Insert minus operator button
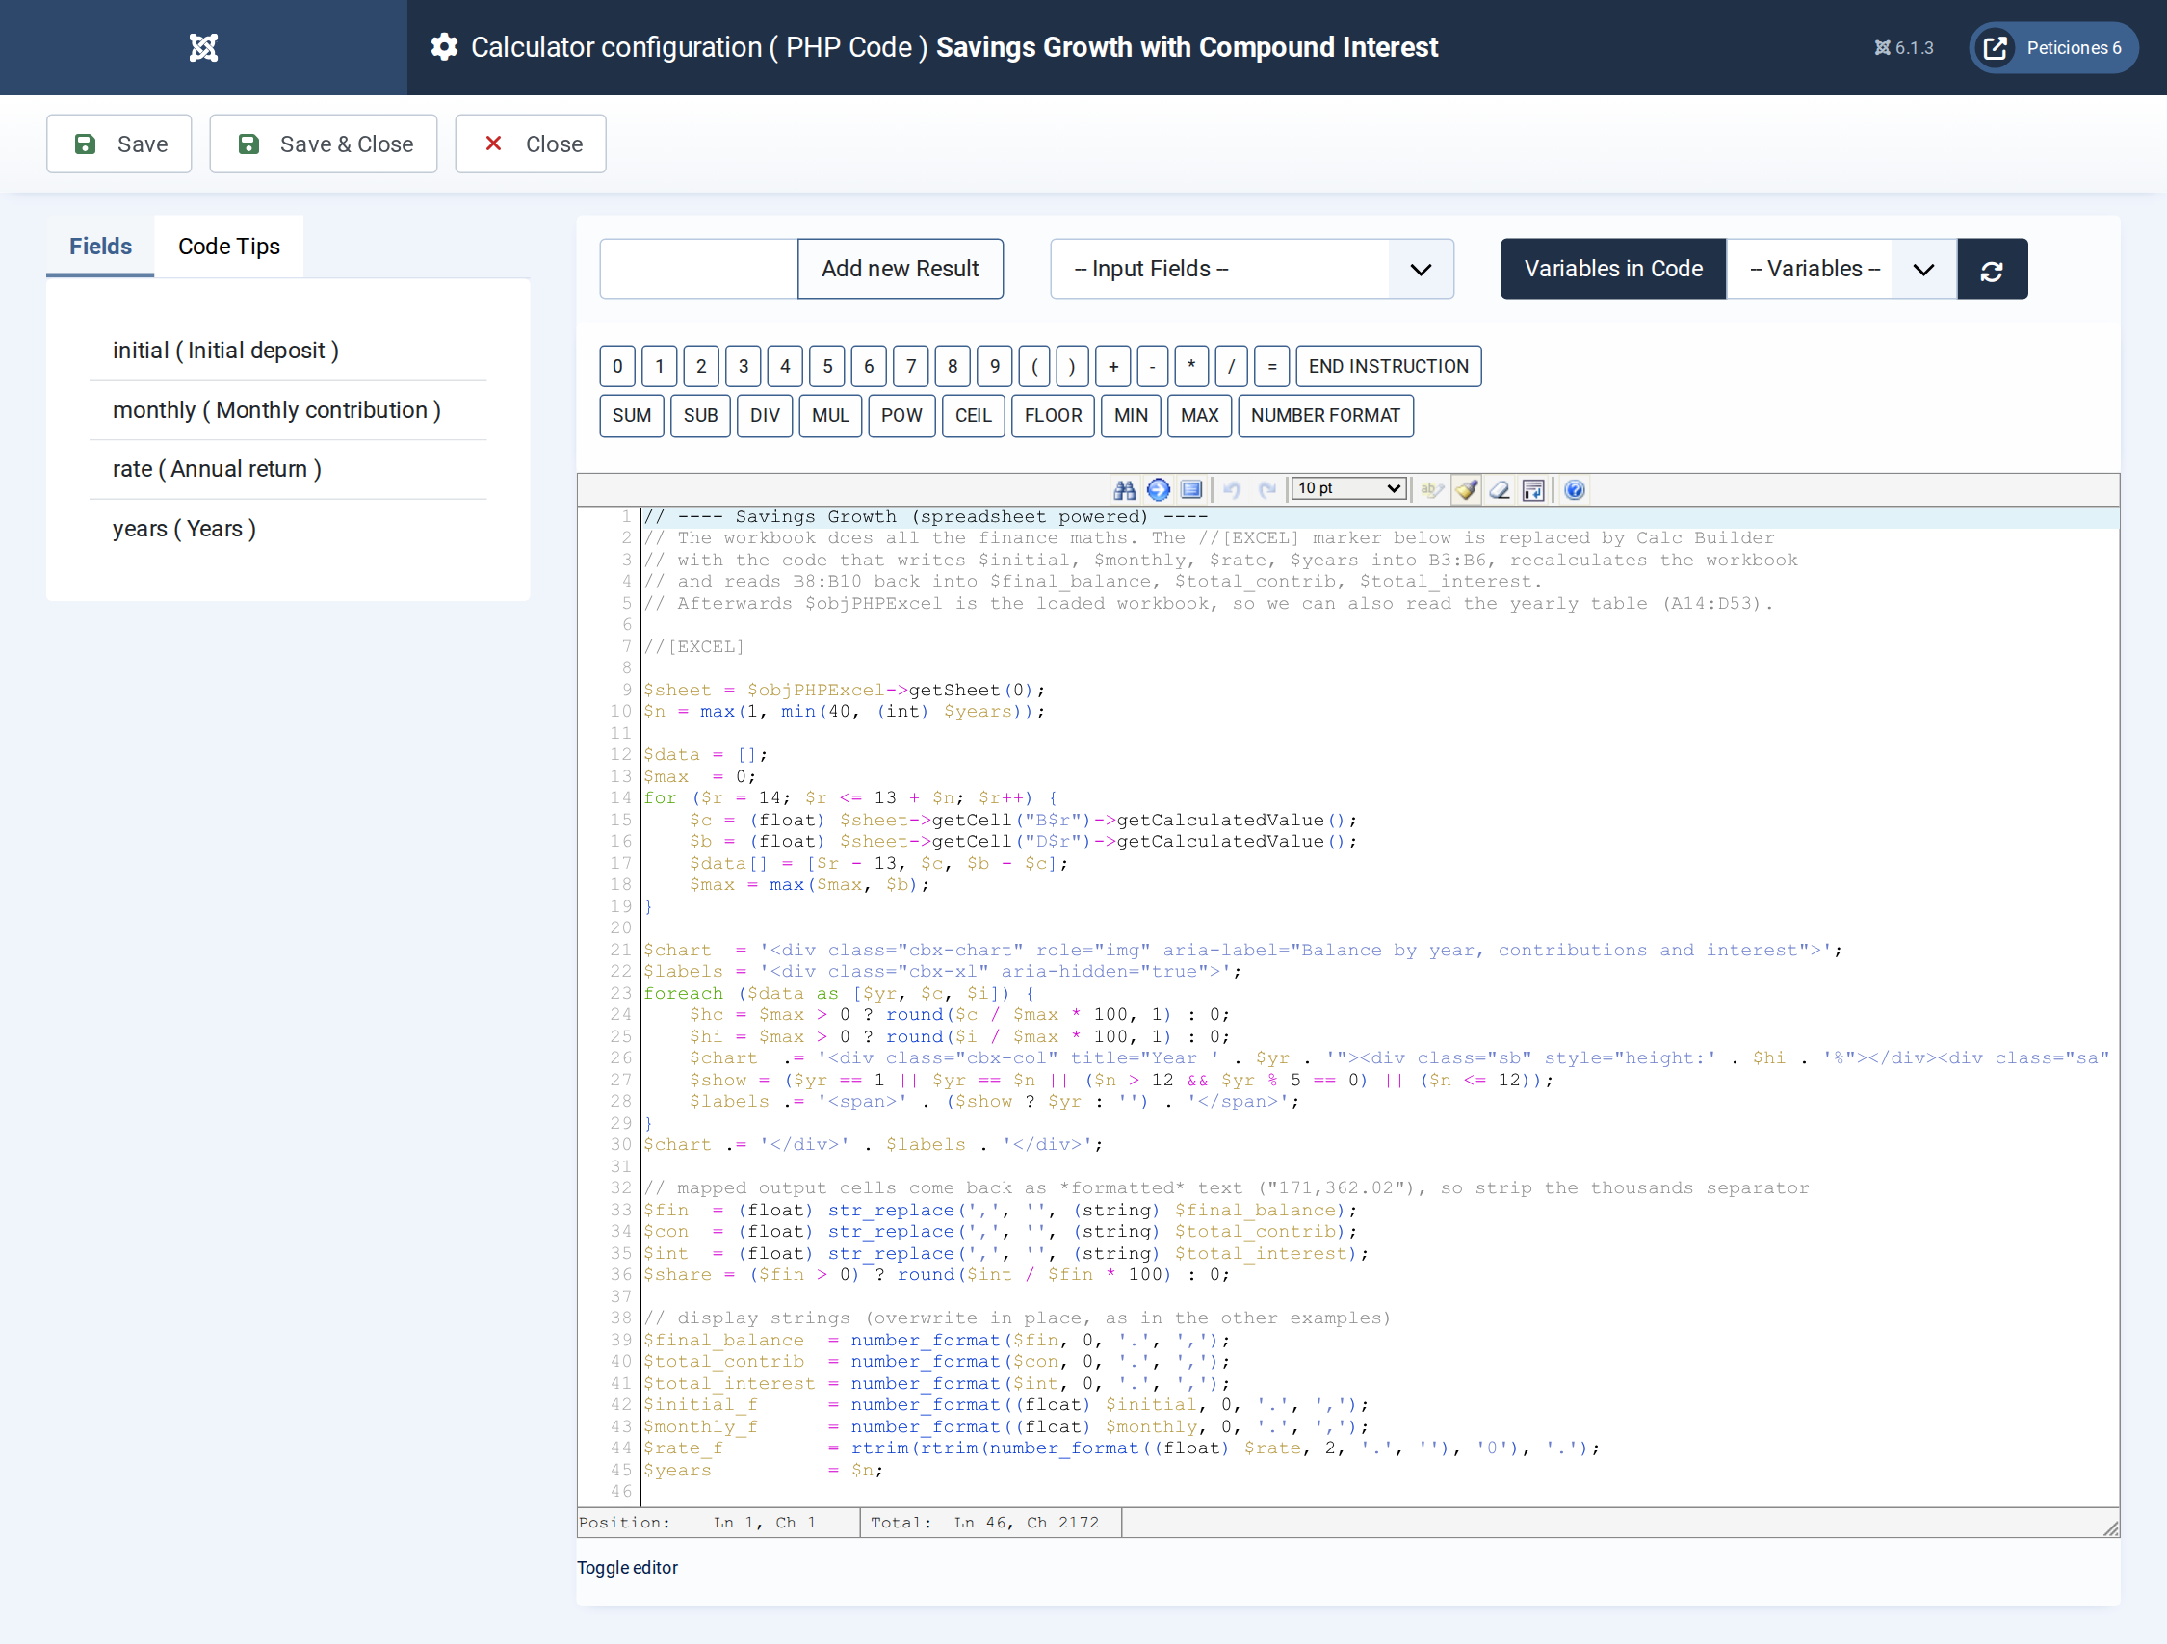Screen dimensions: 2167x1644 tap(1152, 366)
